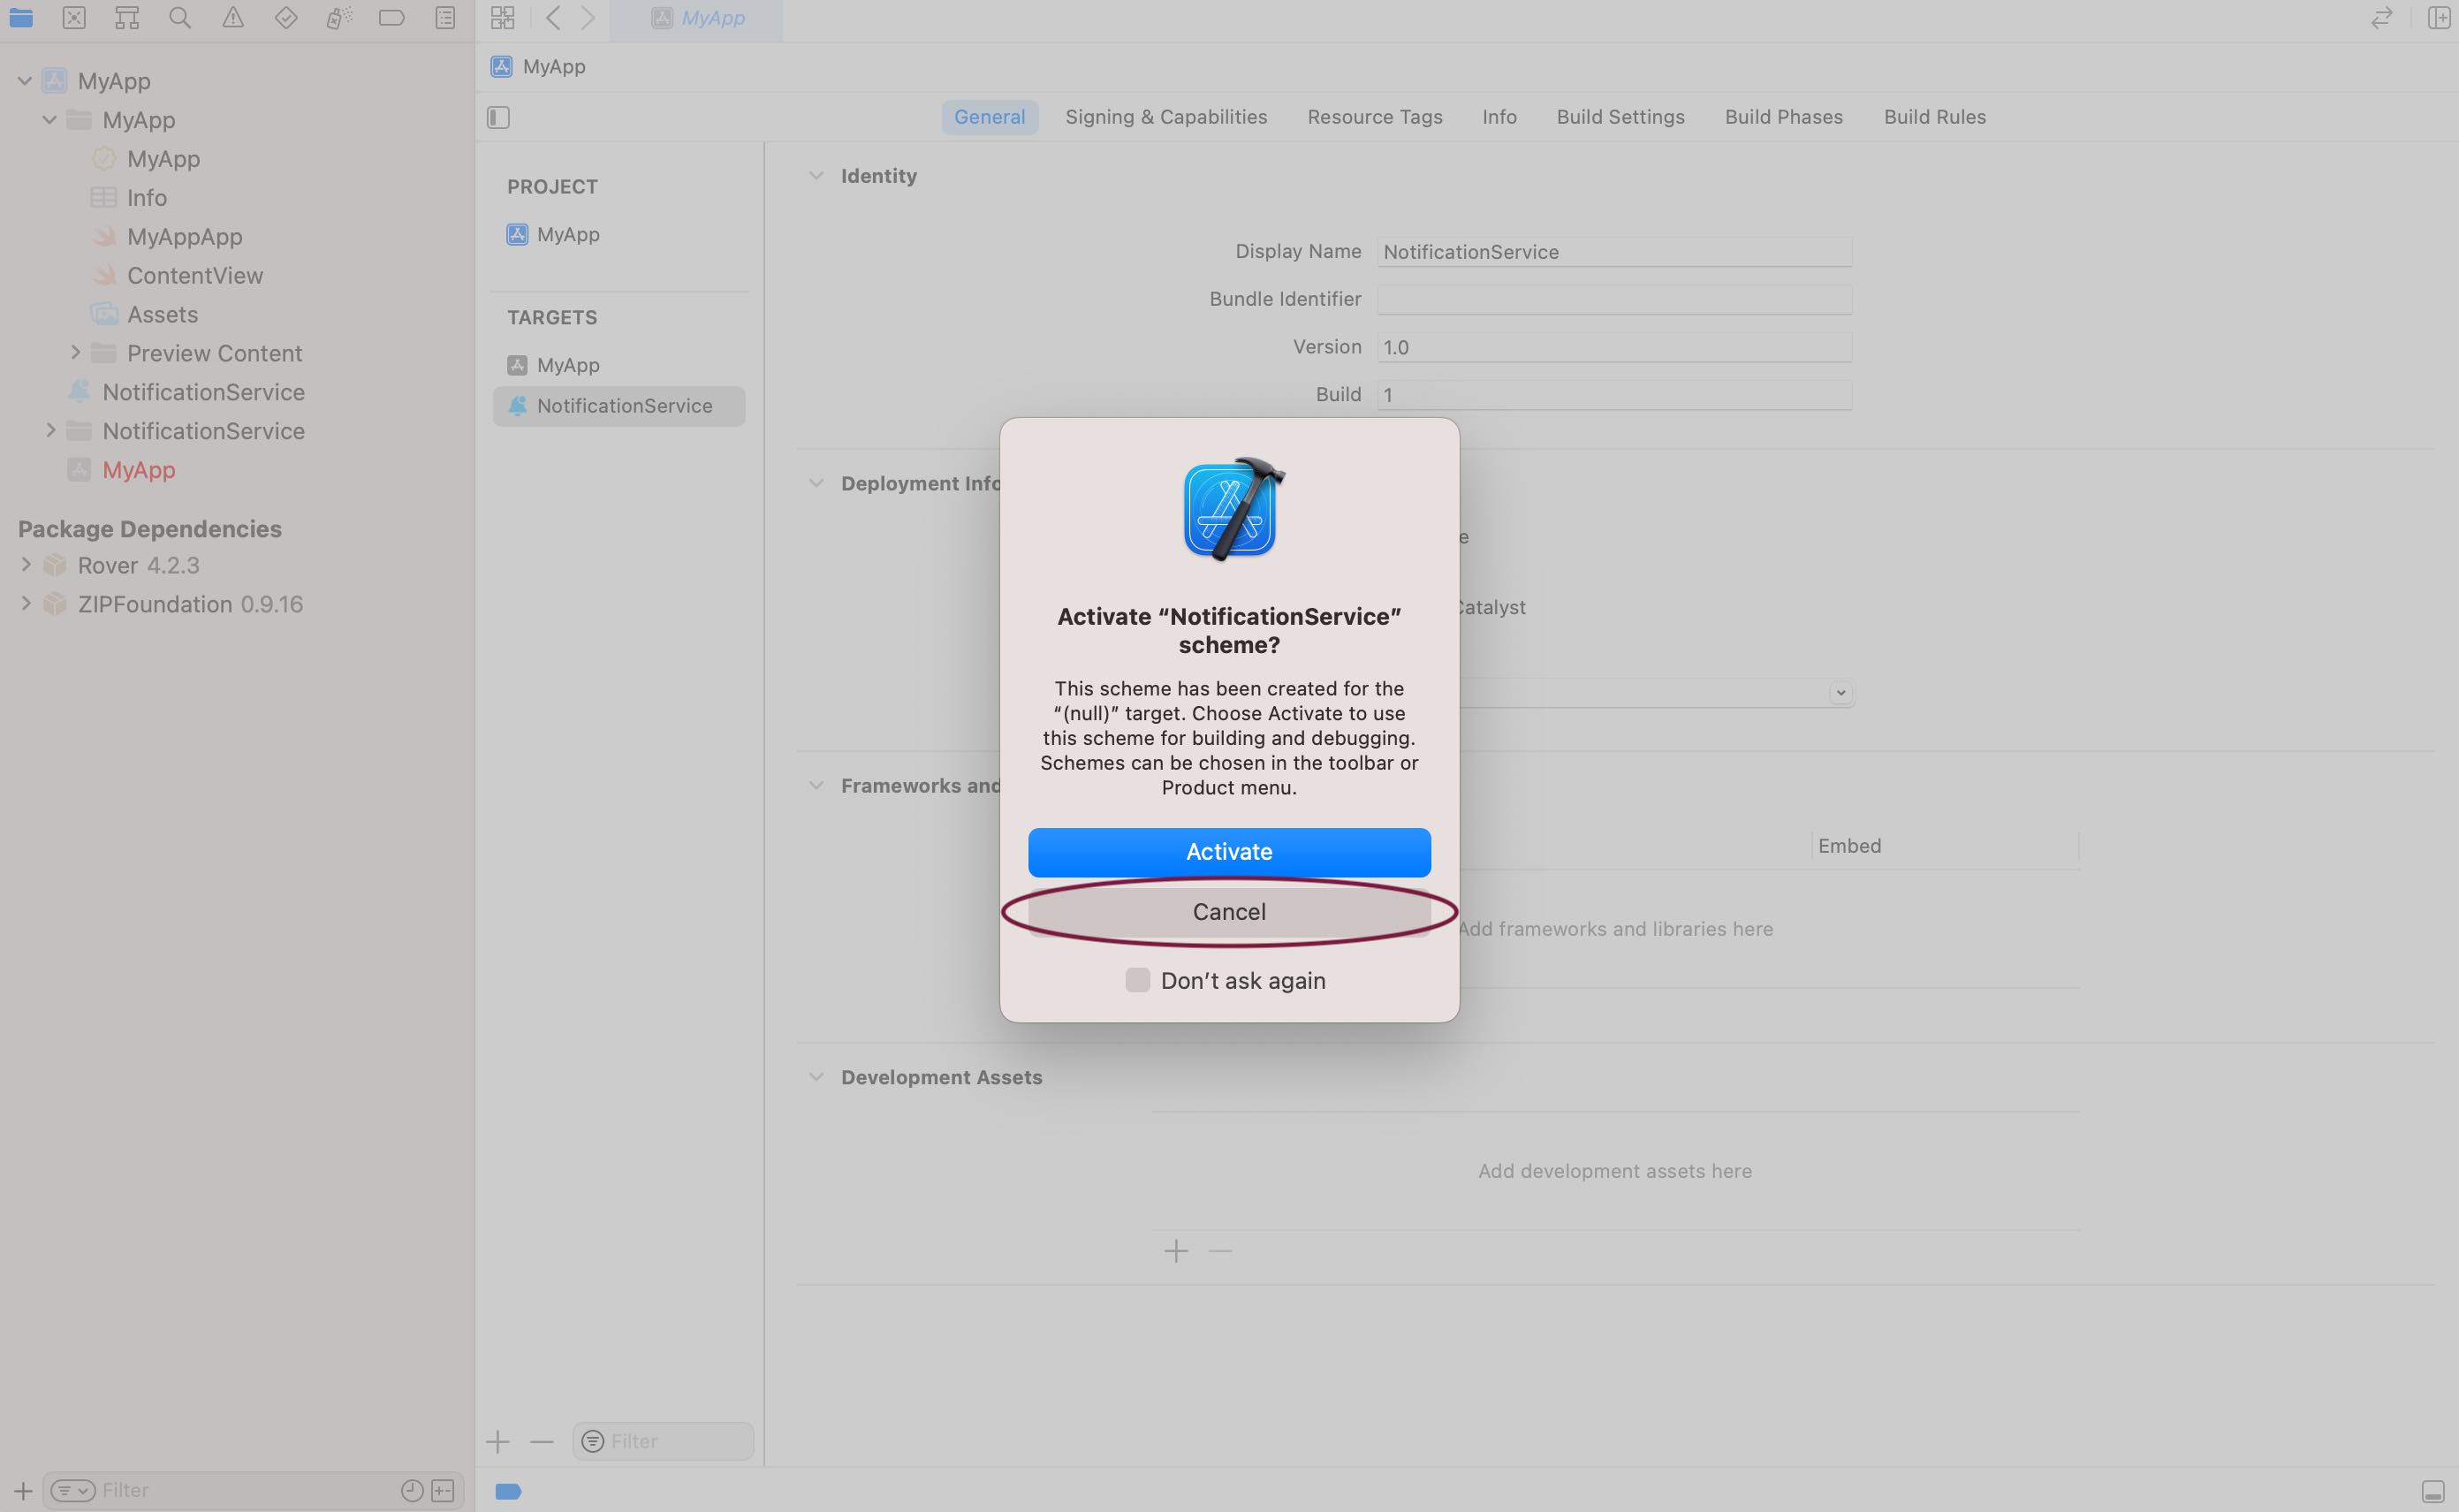Image resolution: width=2459 pixels, height=1512 pixels.
Task: Collapse the MyApp group folder
Action: (x=49, y=120)
